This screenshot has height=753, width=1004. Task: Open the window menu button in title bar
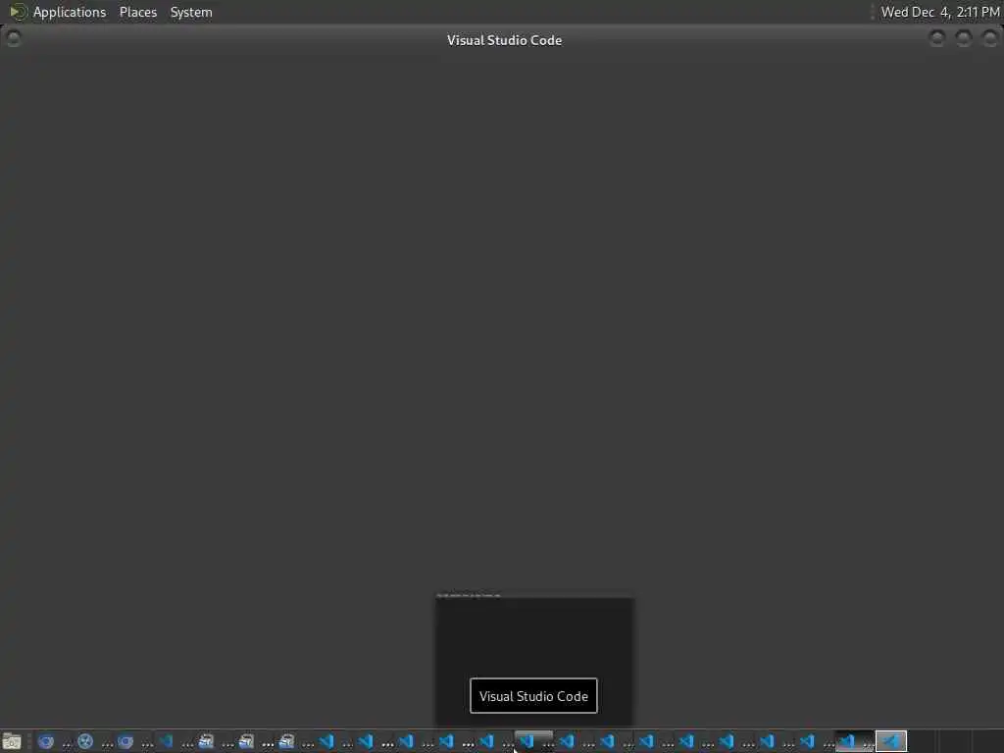pos(13,39)
